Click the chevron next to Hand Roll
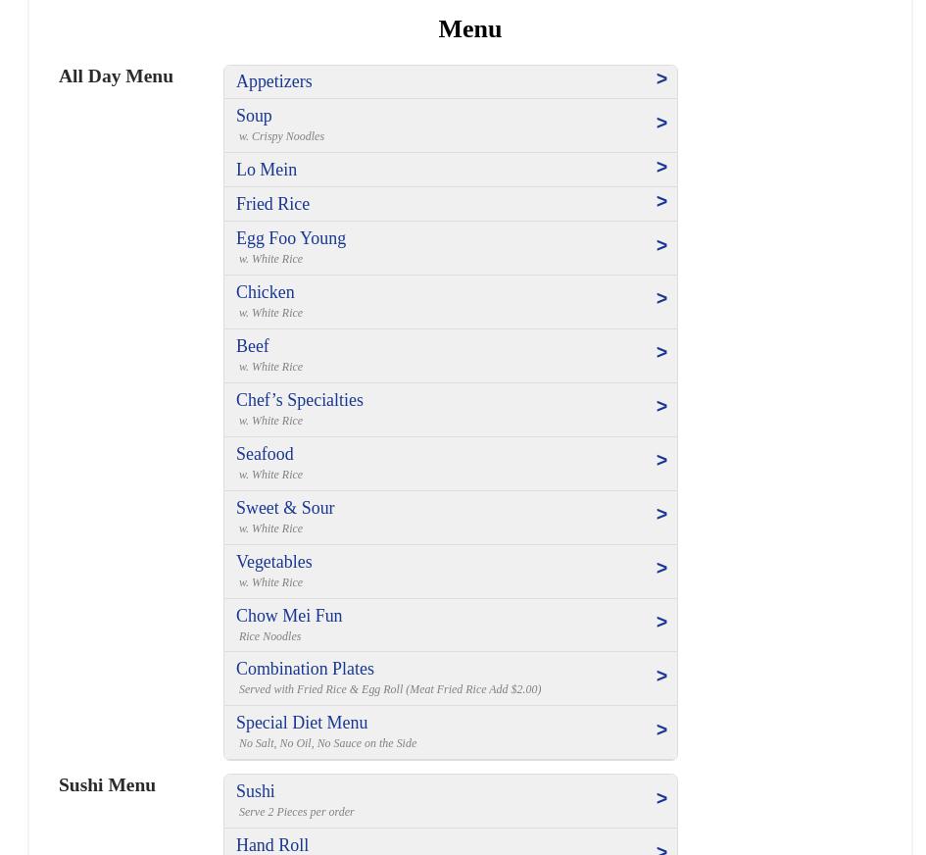The image size is (926, 855). point(661,848)
